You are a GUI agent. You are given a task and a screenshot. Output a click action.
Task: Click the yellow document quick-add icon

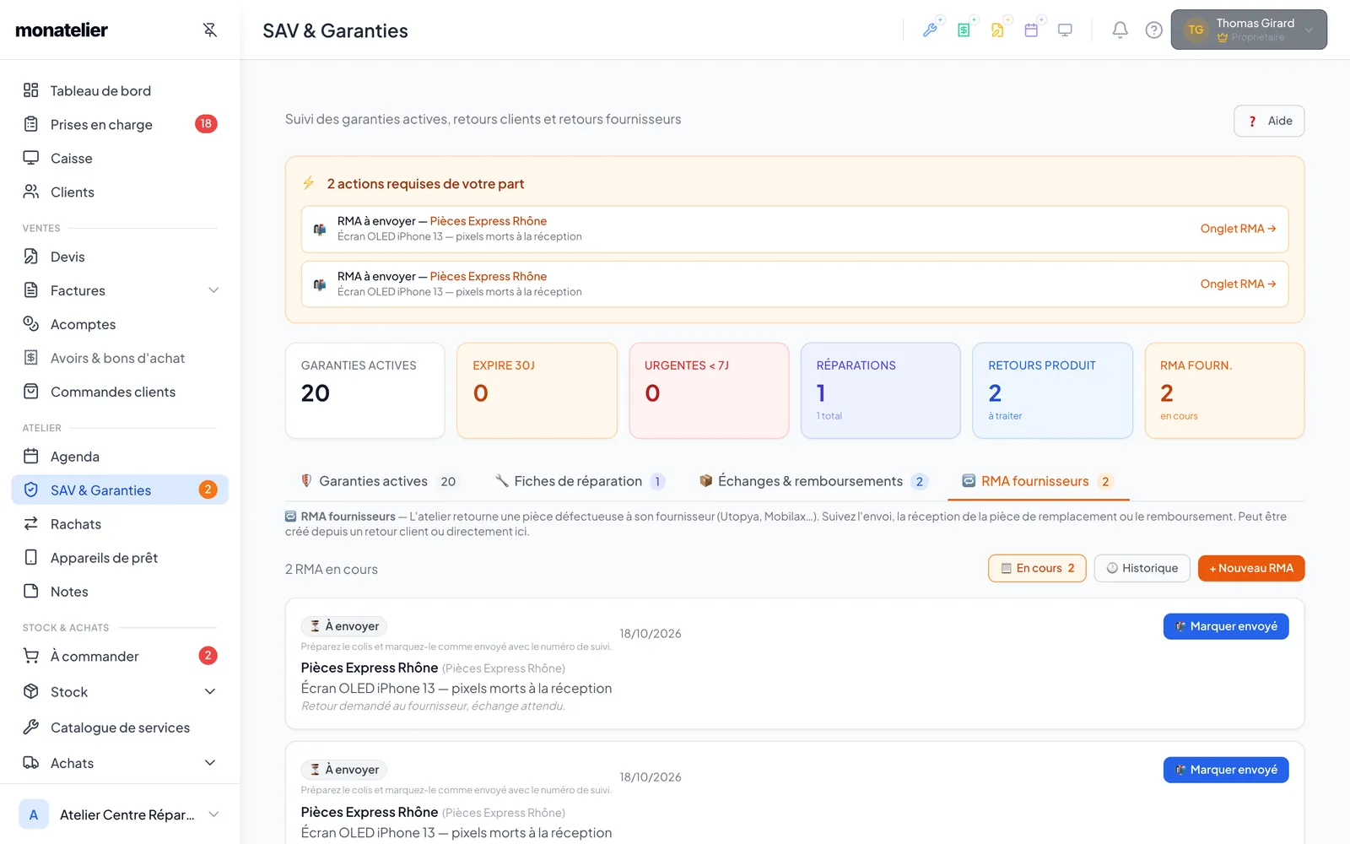998,30
